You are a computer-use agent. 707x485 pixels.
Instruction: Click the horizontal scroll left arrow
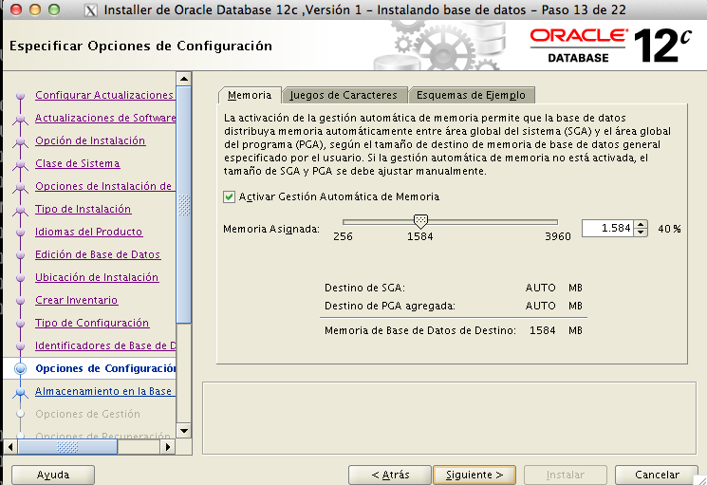tap(10, 447)
